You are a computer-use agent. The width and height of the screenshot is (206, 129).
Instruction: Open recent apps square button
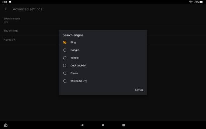click(x=124, y=125)
